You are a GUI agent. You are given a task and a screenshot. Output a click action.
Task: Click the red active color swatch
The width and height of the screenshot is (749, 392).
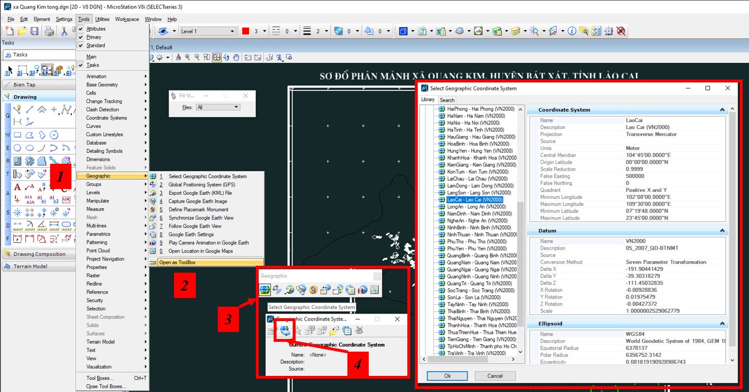[x=245, y=31]
